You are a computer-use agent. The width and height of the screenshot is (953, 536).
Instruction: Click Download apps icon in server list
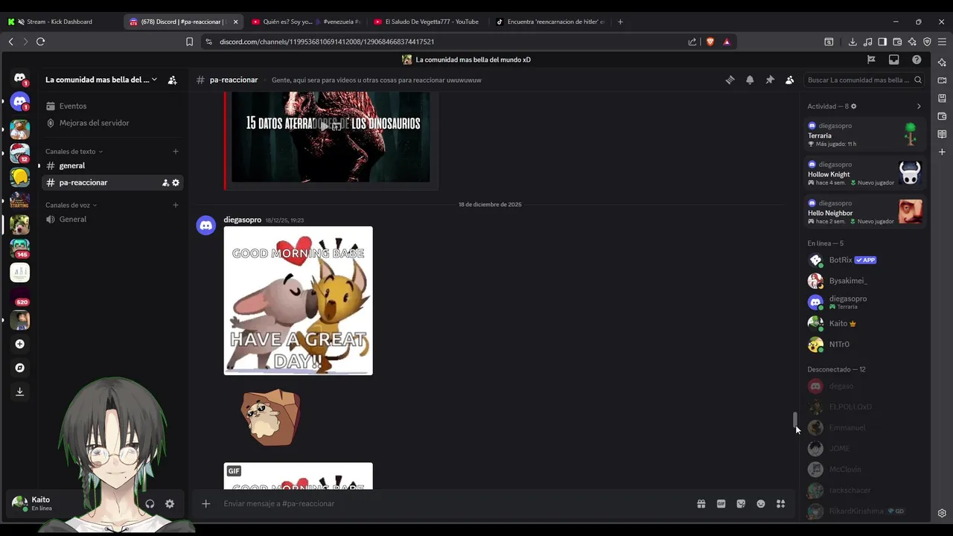(x=20, y=392)
